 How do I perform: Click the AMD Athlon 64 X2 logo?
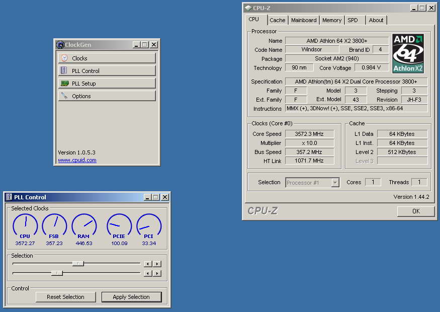(x=408, y=54)
